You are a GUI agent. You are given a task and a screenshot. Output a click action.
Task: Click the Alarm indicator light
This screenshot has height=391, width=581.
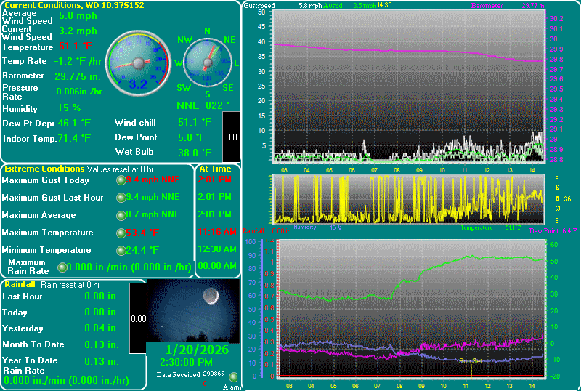(x=232, y=377)
